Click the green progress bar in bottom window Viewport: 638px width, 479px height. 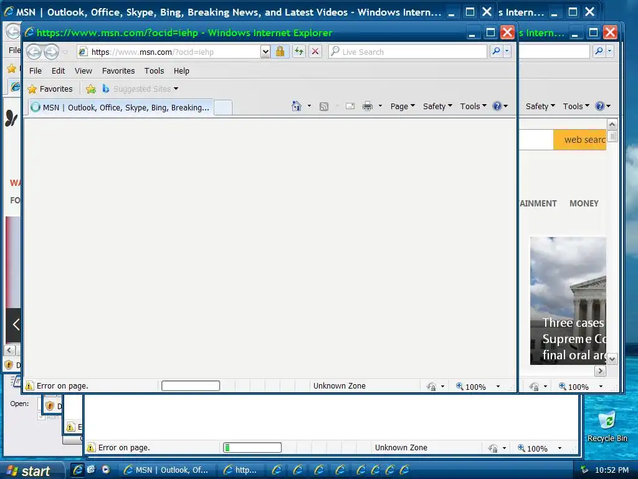[x=252, y=448]
